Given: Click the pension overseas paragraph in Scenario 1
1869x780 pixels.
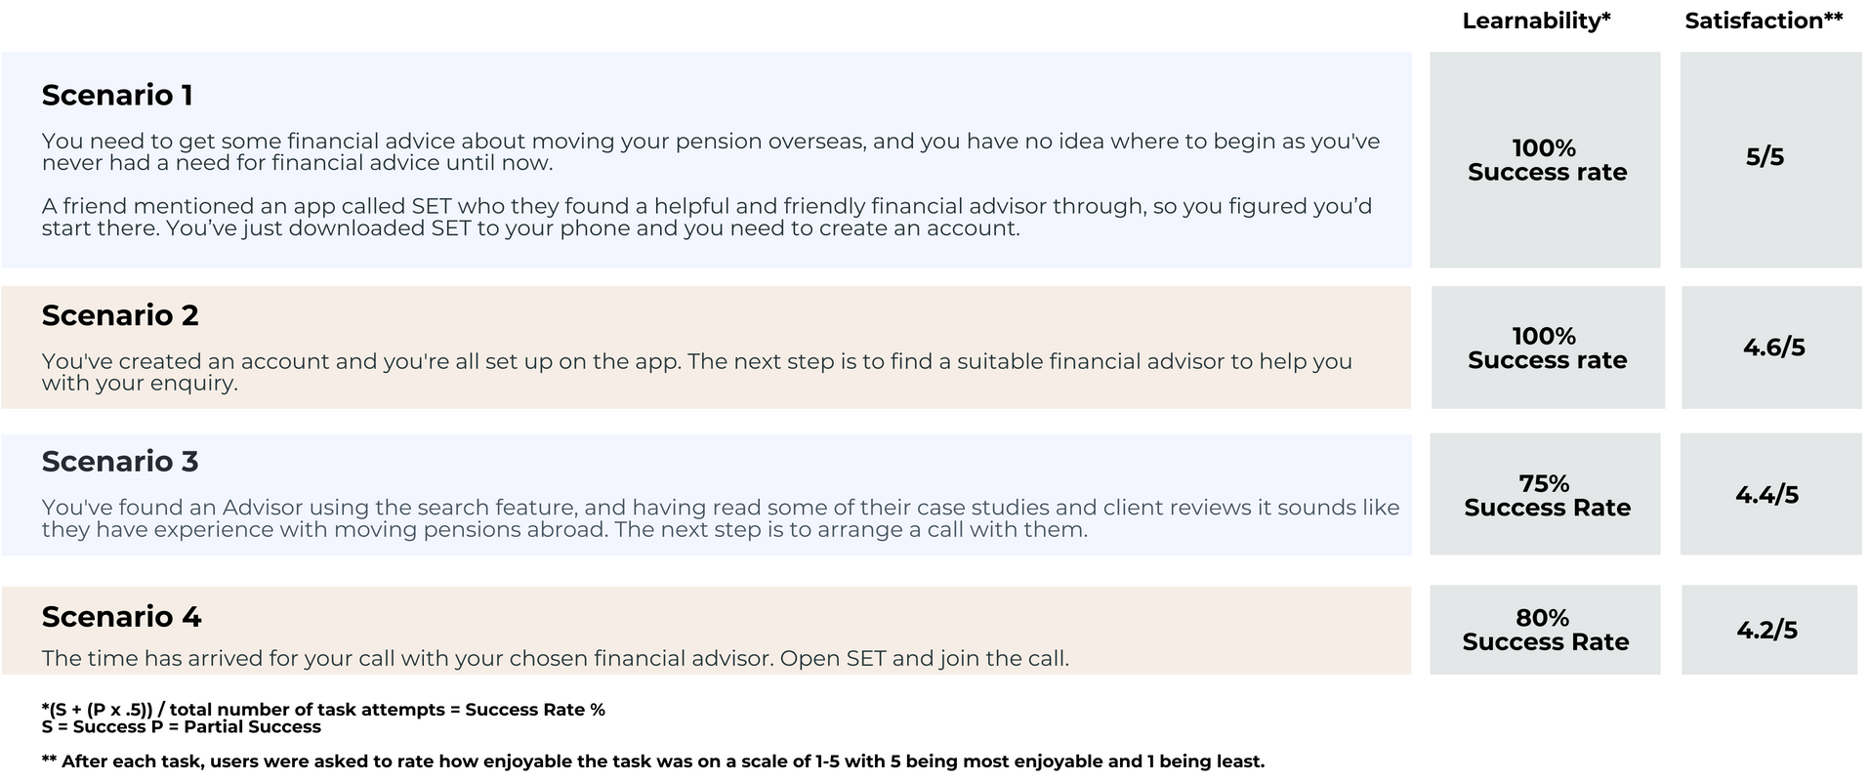Looking at the screenshot, I should pos(710,151).
